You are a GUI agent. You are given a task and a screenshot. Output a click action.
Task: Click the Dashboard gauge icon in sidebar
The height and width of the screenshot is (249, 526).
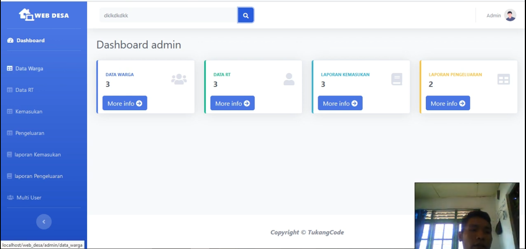10,40
